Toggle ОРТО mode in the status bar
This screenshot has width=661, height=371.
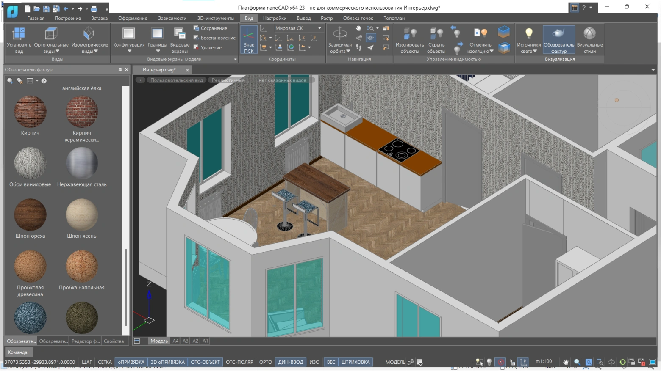coord(265,362)
